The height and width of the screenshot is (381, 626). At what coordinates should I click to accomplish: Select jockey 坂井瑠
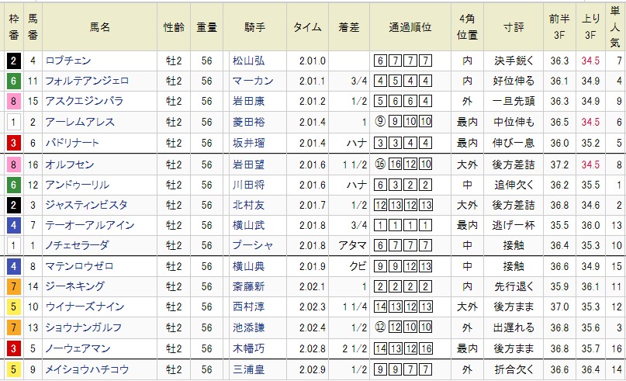click(247, 143)
